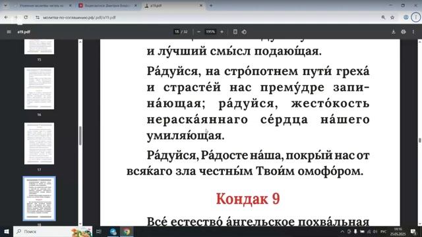The image size is (422, 237).
Task: Open page 16 thumbnail
Action: click(x=40, y=88)
